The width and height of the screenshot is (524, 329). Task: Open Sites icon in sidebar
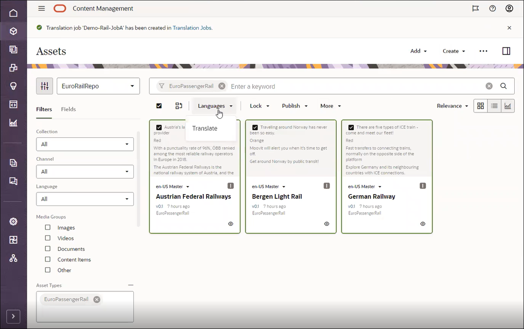[14, 49]
